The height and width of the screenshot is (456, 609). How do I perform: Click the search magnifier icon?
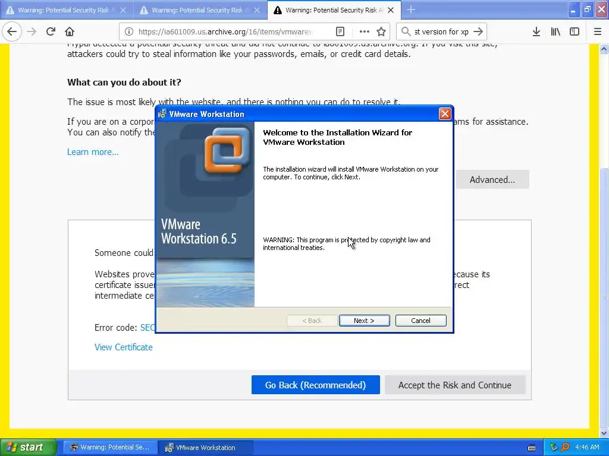coord(406,31)
